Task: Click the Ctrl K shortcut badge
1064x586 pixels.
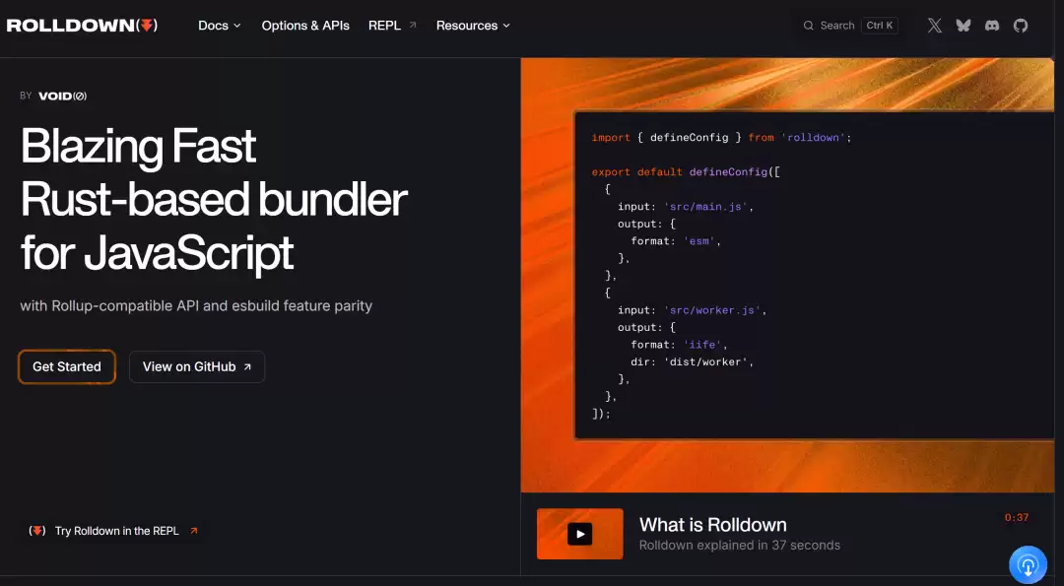Action: click(880, 26)
